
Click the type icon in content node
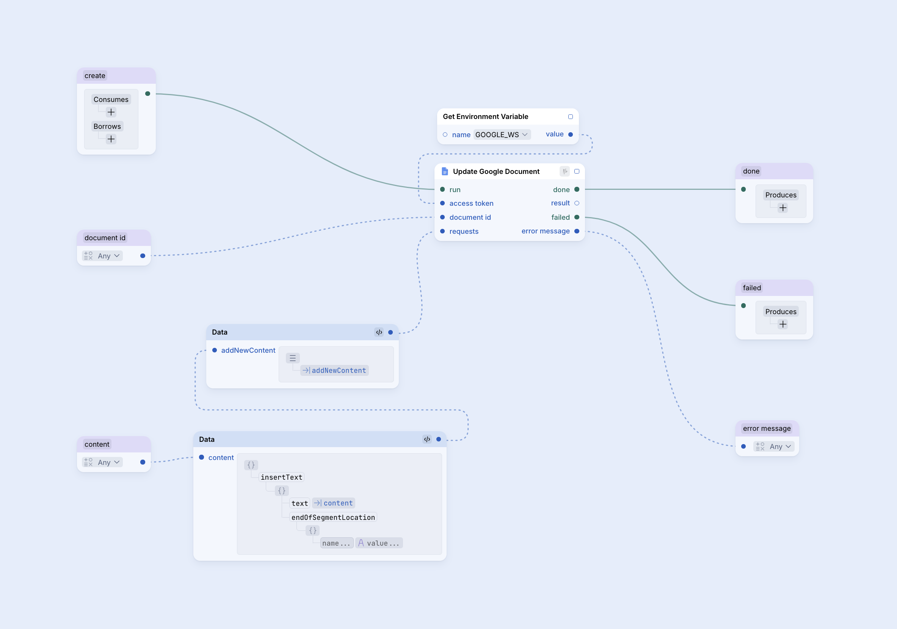[x=88, y=462]
